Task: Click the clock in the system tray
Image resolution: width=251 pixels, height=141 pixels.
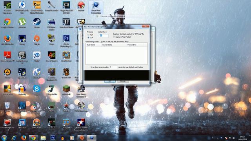Action: (242, 138)
